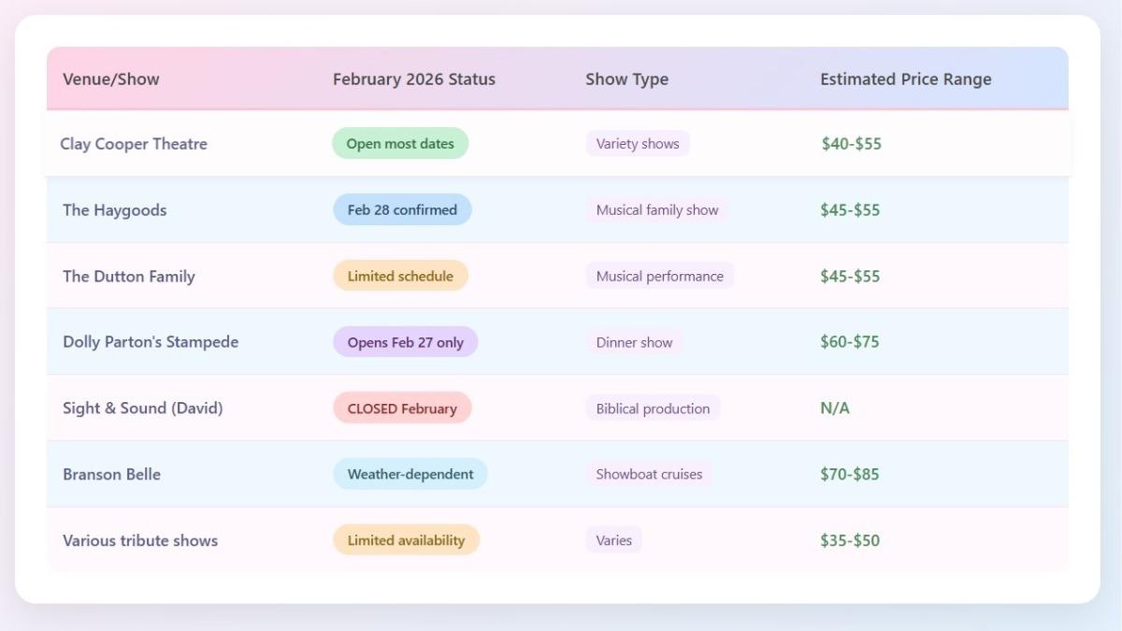Viewport: 1122px width, 631px height.
Task: Click the Venue/Show column header
Action: pyautogui.click(x=110, y=79)
